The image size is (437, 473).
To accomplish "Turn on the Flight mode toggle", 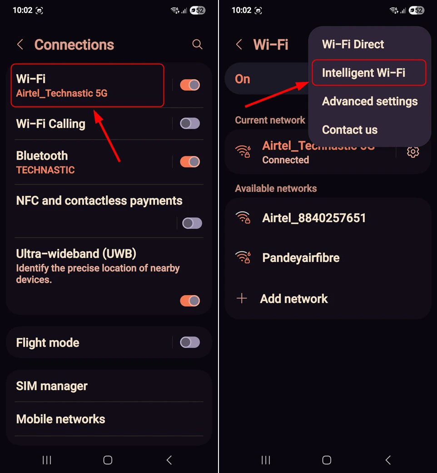I will [190, 342].
